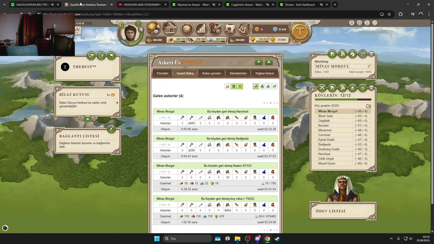434x244 pixels.
Task: Dismiss the Natar notice with red x
Action: tap(117, 103)
